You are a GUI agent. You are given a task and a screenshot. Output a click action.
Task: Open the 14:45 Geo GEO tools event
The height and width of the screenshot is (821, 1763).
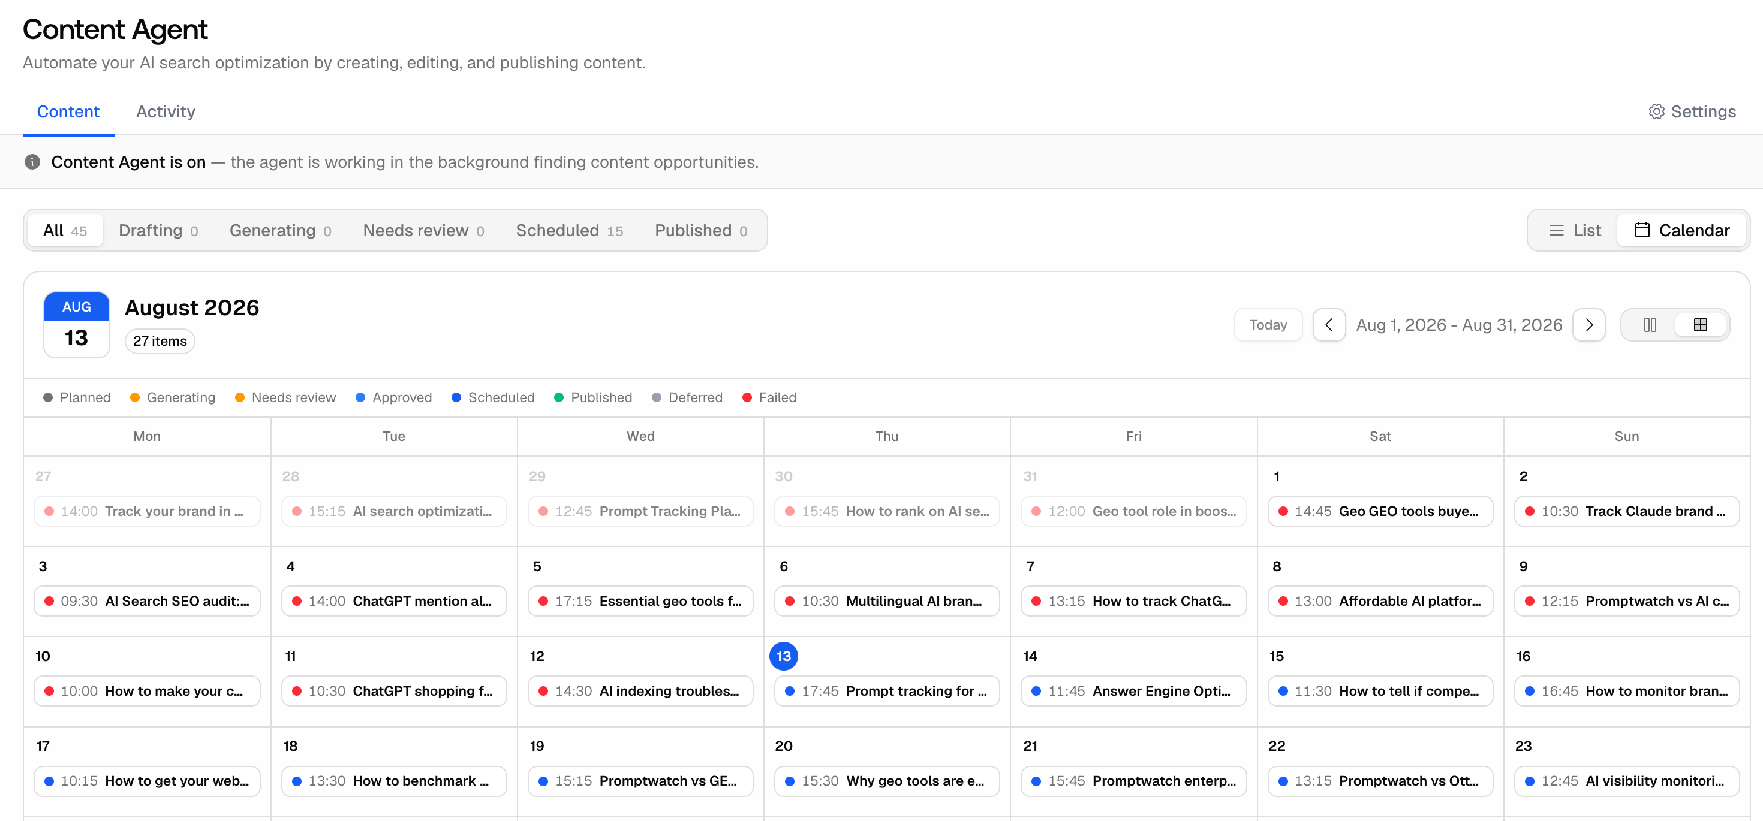(x=1380, y=511)
